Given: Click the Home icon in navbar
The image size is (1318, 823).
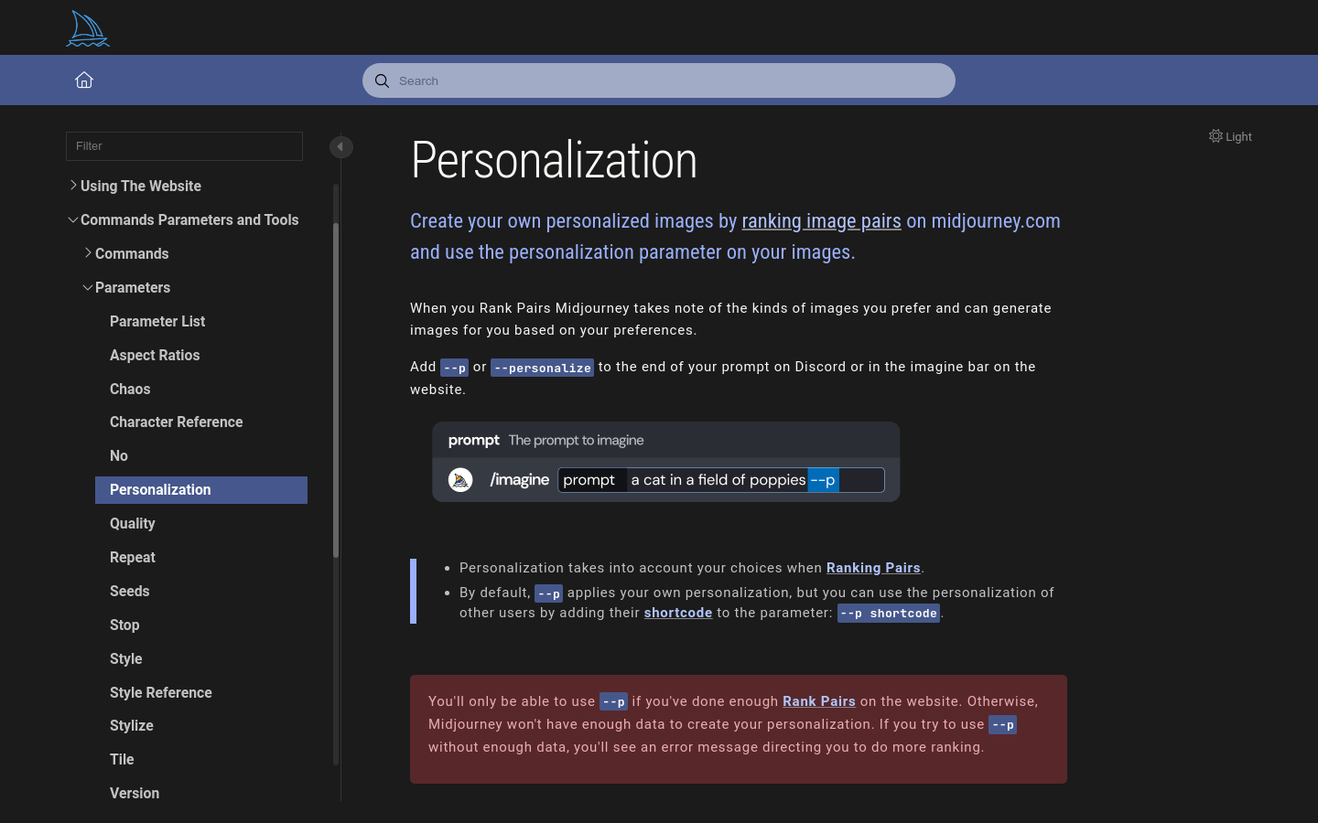Looking at the screenshot, I should click(83, 80).
